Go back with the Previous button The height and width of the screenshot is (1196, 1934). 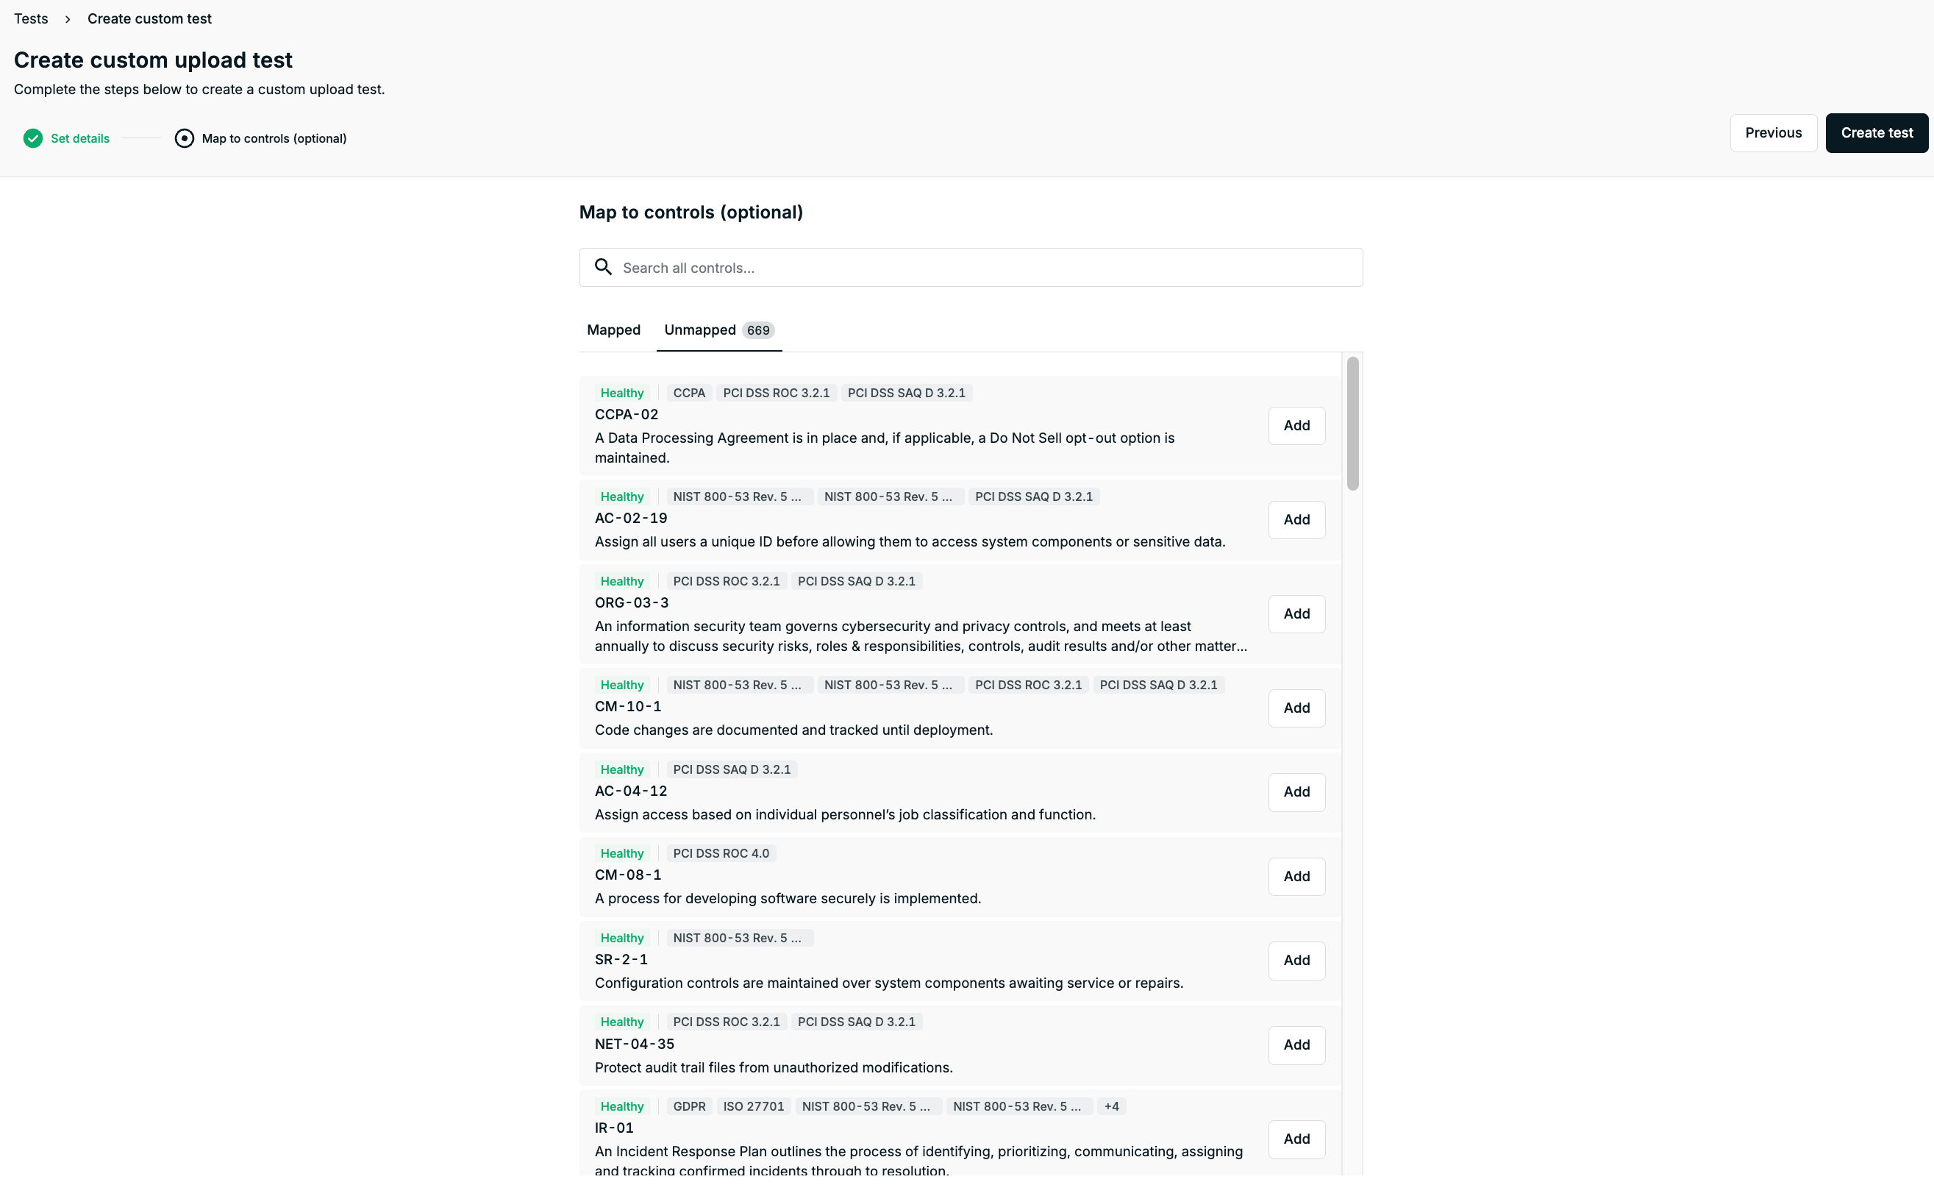coord(1773,133)
